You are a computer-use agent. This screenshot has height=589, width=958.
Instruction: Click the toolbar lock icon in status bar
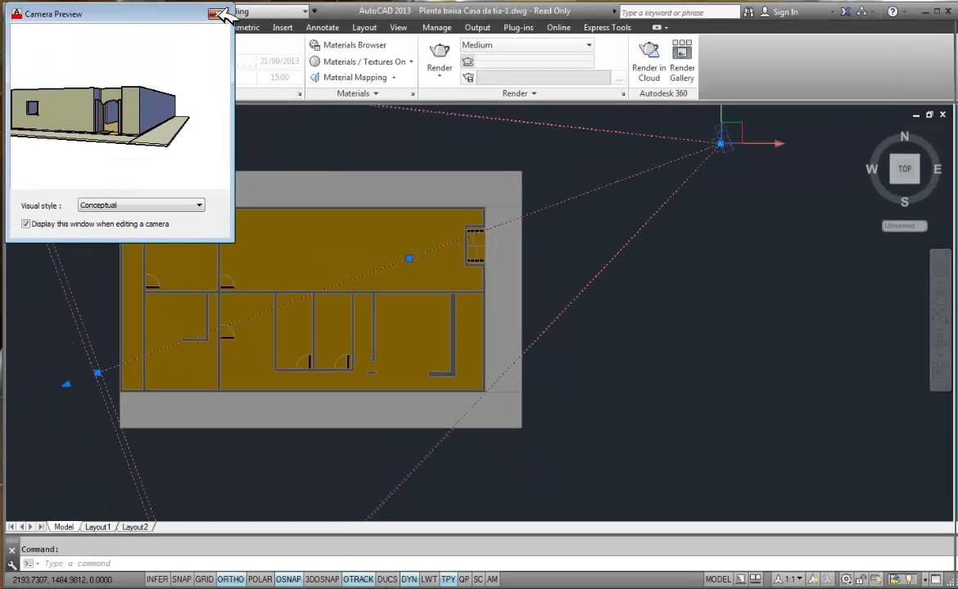click(x=861, y=579)
